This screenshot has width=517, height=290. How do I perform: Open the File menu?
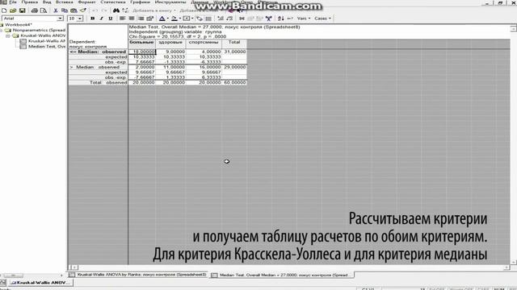tap(13, 2)
